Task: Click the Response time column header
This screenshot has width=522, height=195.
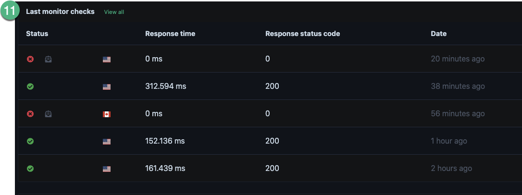Action: [x=170, y=34]
